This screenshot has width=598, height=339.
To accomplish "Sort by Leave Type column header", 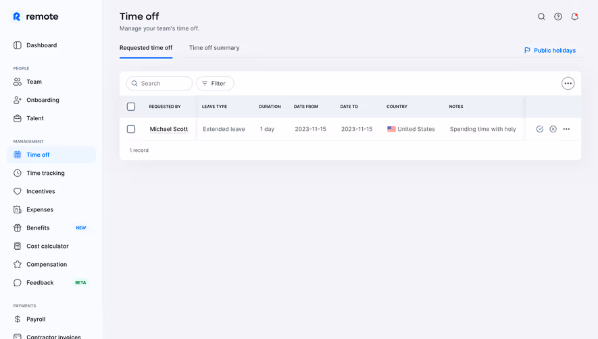I will (x=214, y=107).
